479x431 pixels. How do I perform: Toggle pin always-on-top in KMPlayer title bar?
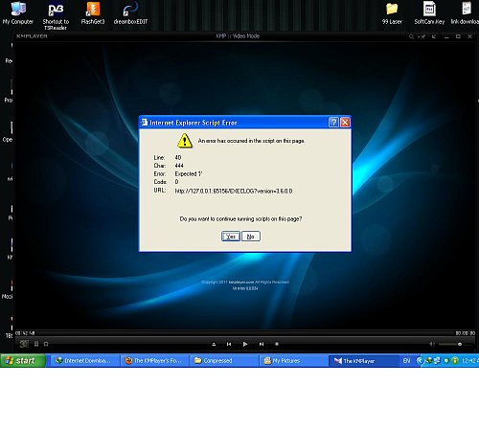[x=422, y=36]
